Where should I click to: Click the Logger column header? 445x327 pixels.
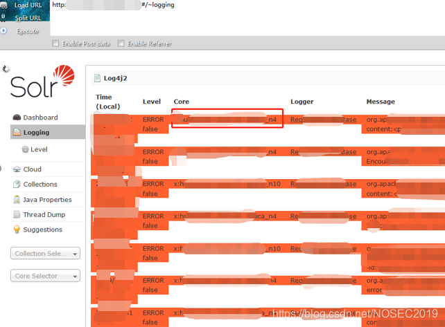[x=302, y=102]
